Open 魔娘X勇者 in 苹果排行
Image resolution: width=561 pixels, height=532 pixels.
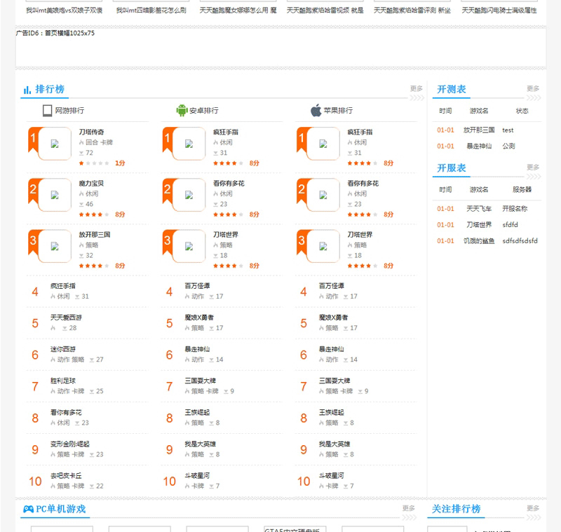click(334, 318)
